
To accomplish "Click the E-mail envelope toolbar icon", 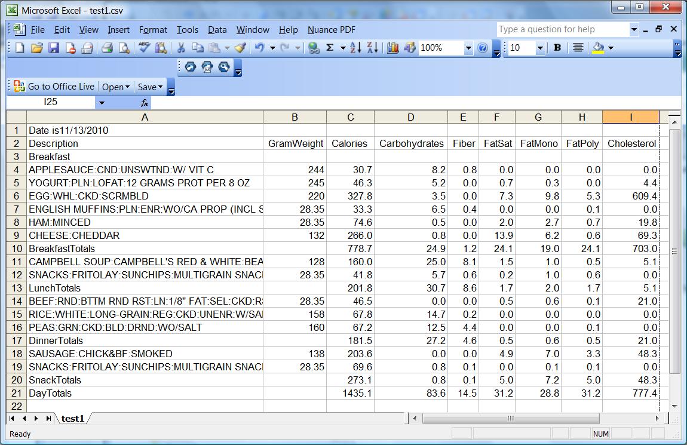I will pyautogui.click(x=88, y=48).
